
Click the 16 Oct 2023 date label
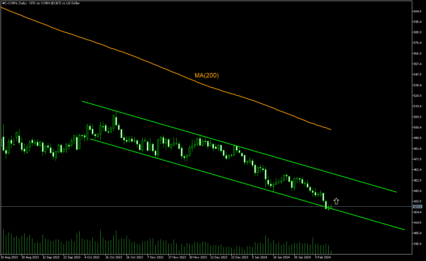(113, 257)
